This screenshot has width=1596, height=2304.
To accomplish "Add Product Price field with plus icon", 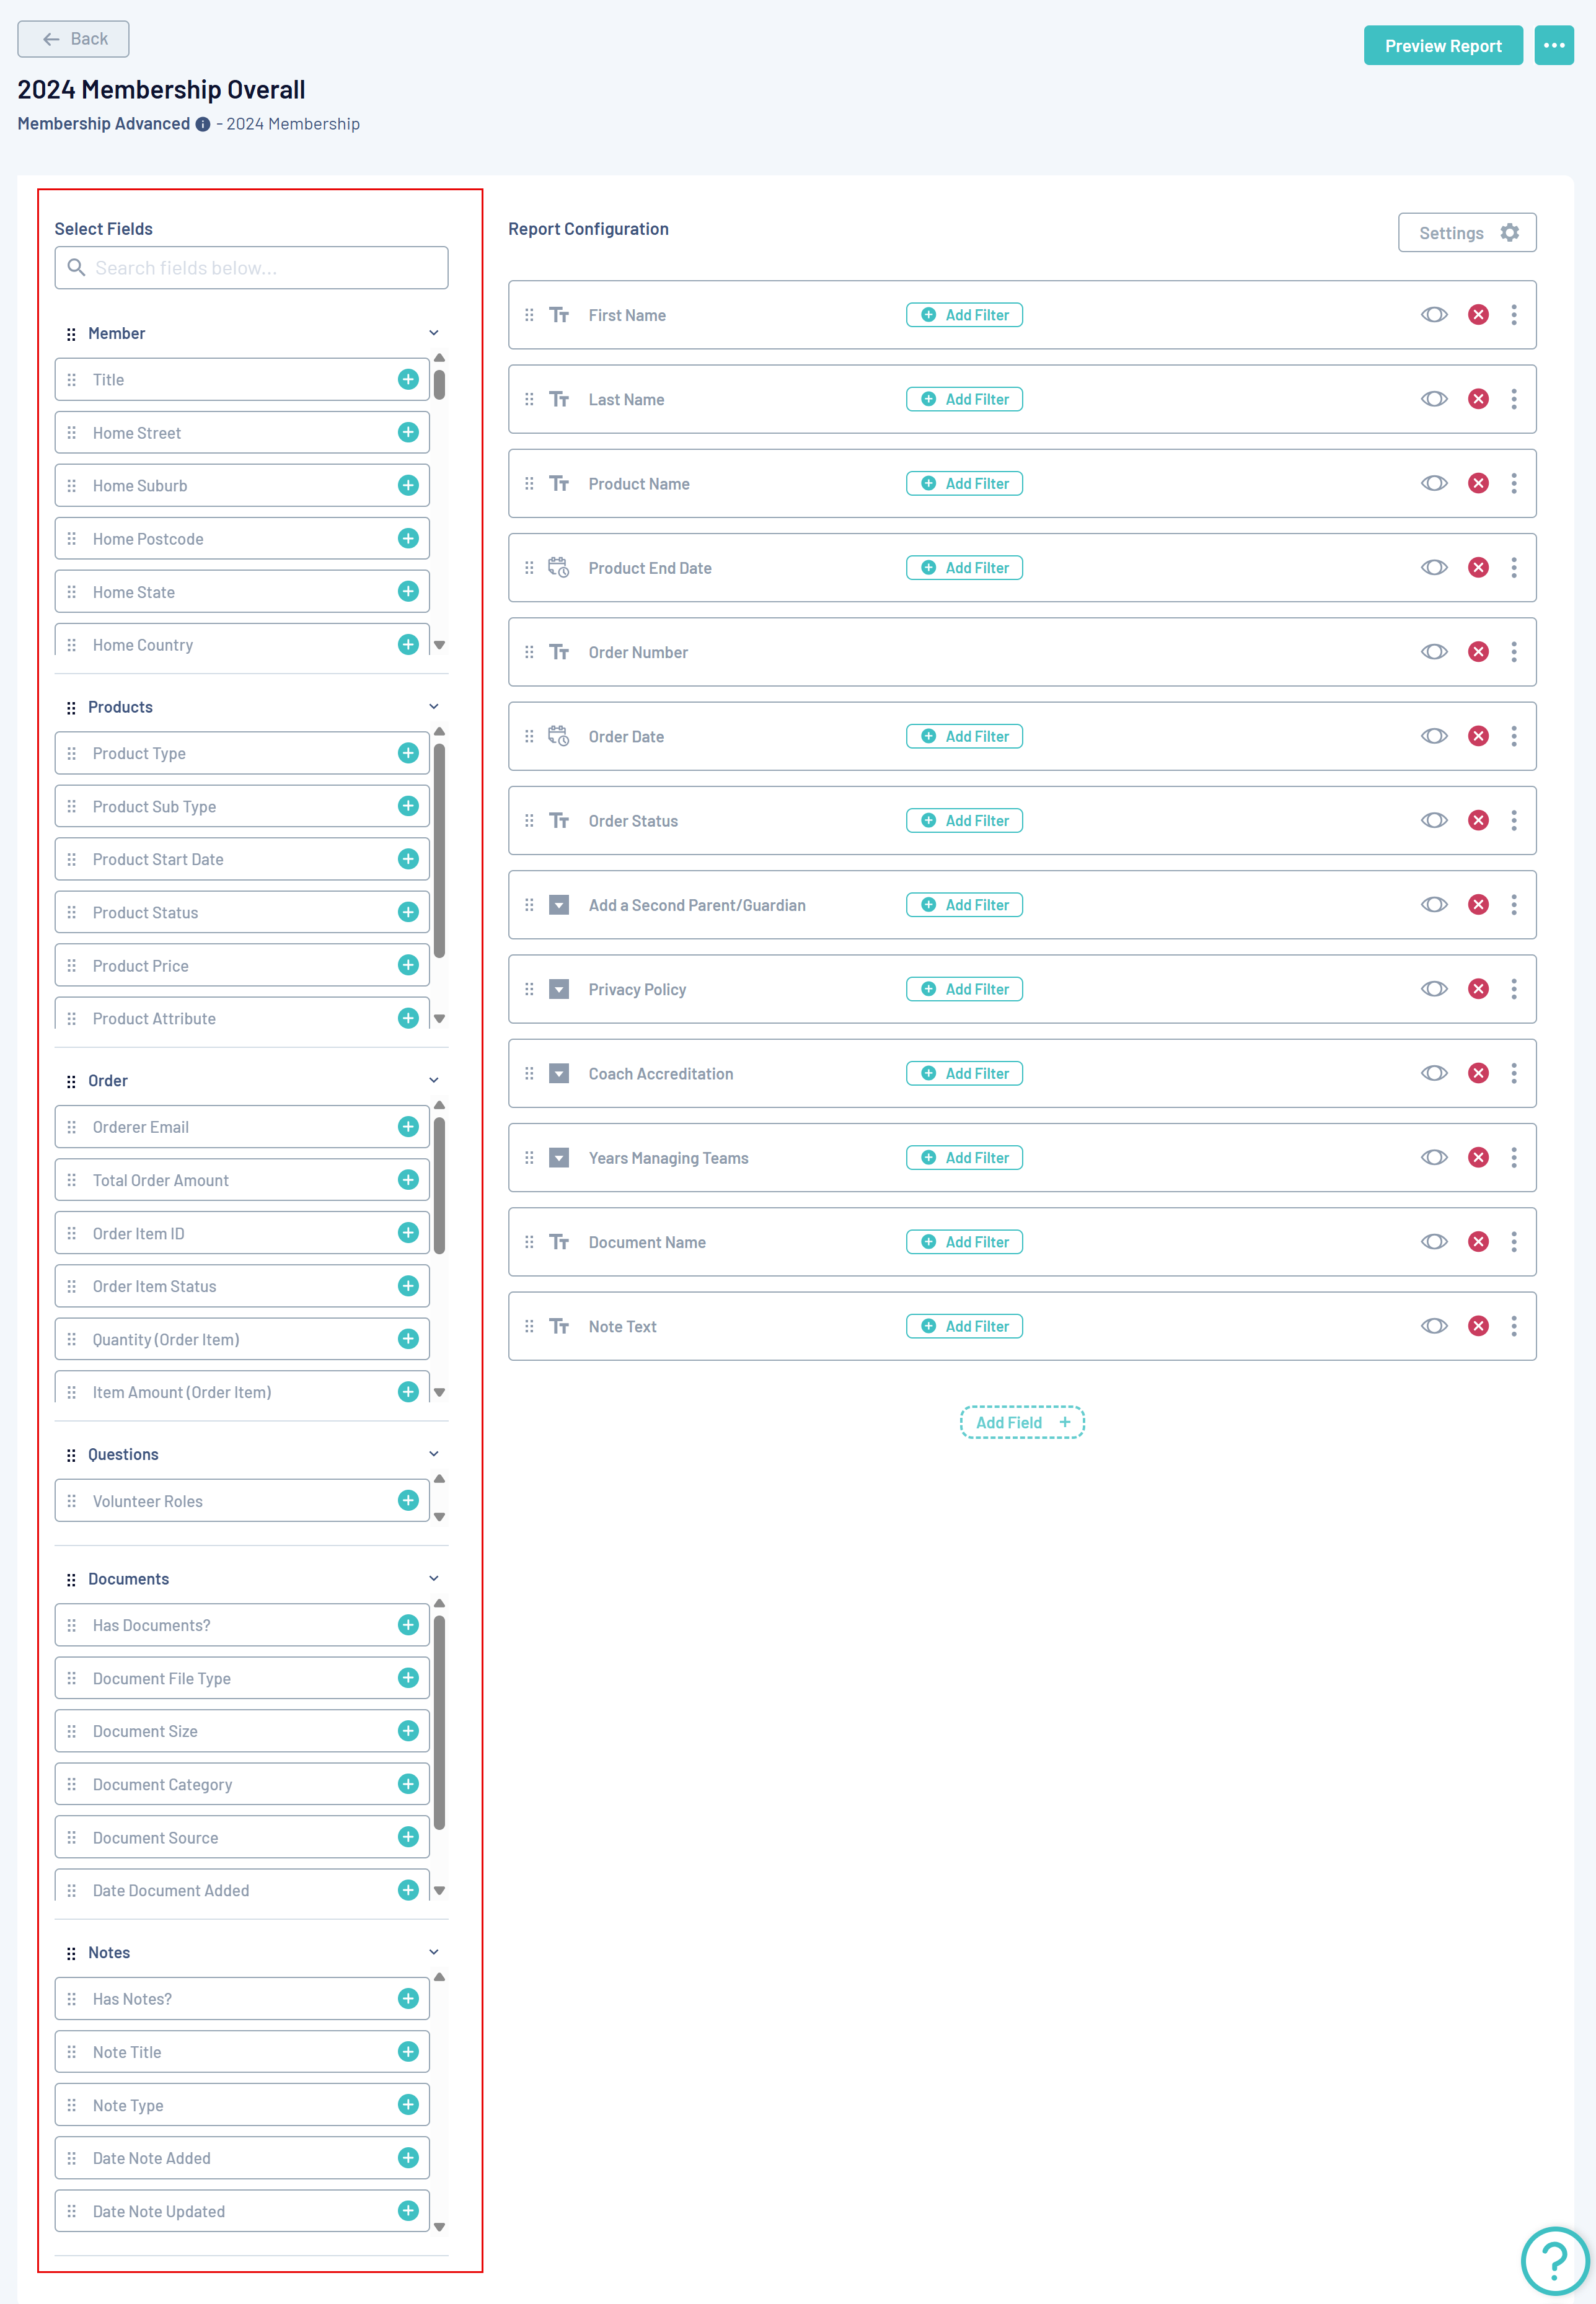I will point(408,965).
